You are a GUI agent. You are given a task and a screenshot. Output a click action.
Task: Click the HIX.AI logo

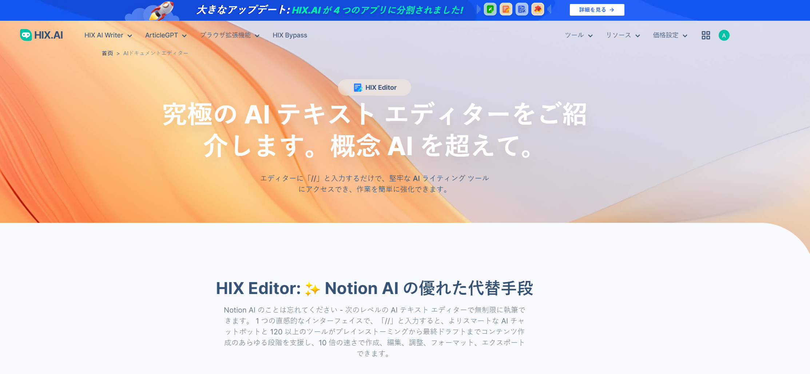pyautogui.click(x=41, y=35)
